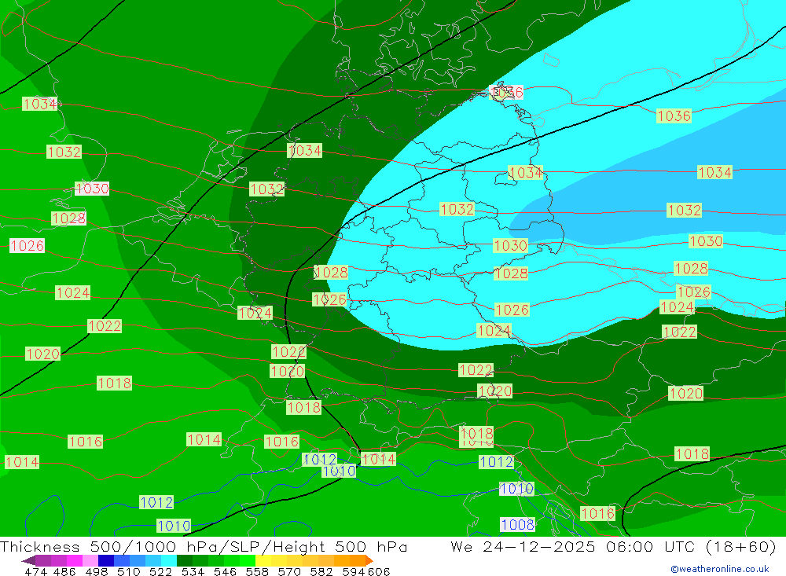Click the '606' legend value
Screen dimensions: 786x576
click(x=379, y=571)
